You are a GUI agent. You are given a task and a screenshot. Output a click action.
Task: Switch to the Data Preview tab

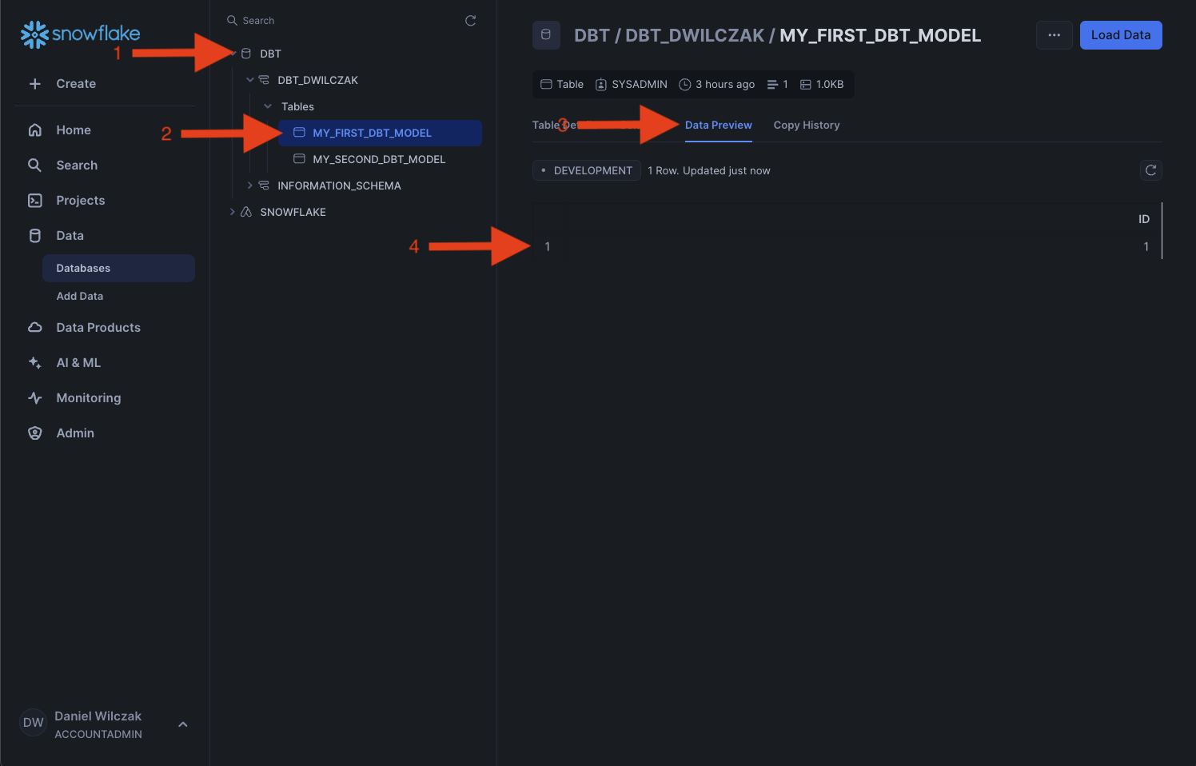click(x=718, y=126)
